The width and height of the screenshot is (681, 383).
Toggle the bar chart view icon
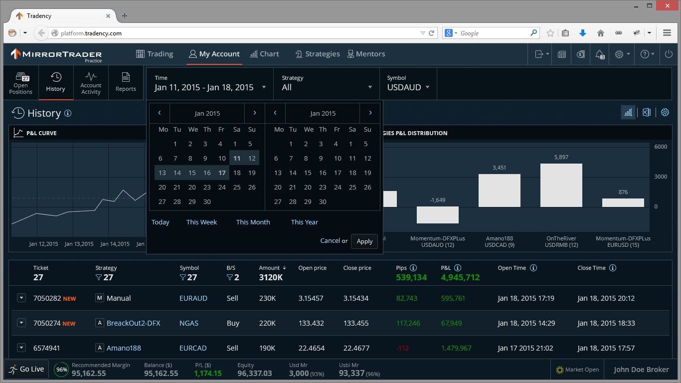[x=628, y=112]
